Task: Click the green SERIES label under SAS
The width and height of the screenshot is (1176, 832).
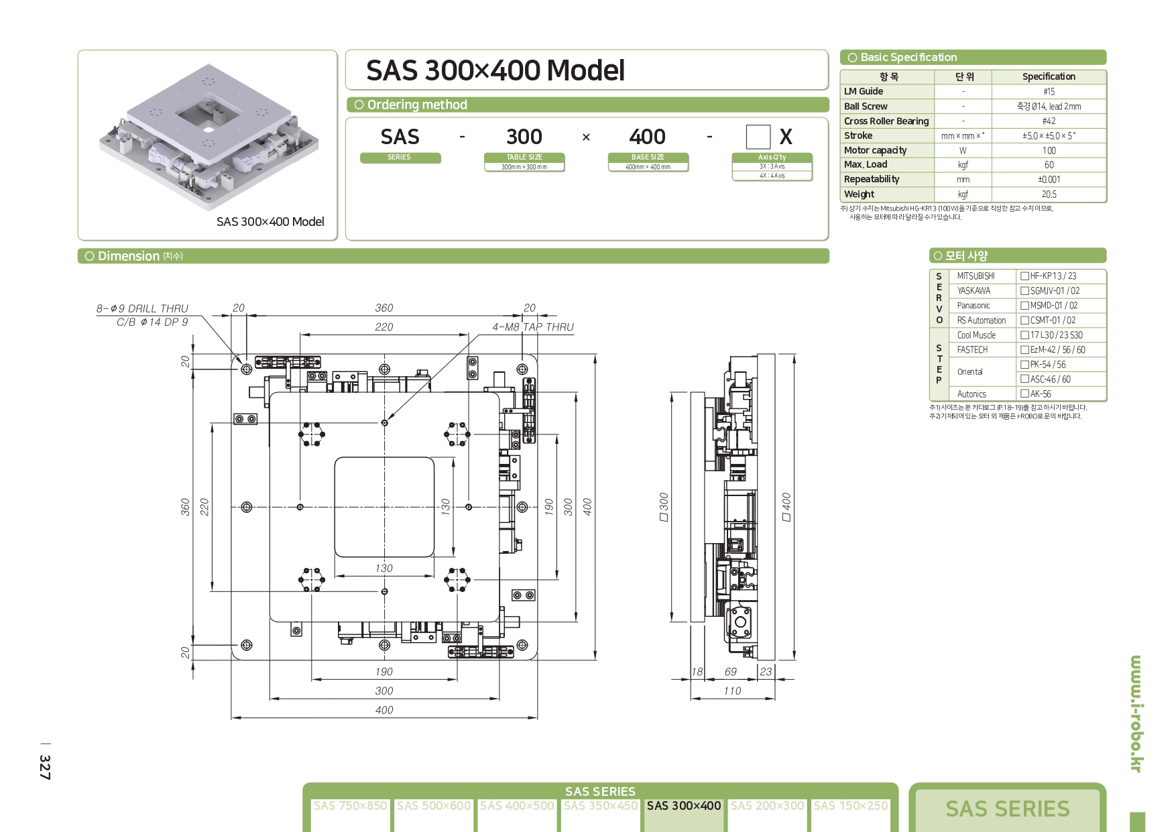Action: point(400,158)
